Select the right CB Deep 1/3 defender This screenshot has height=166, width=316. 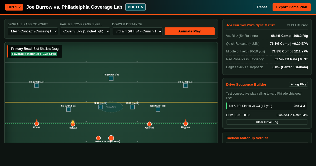pos(185,85)
